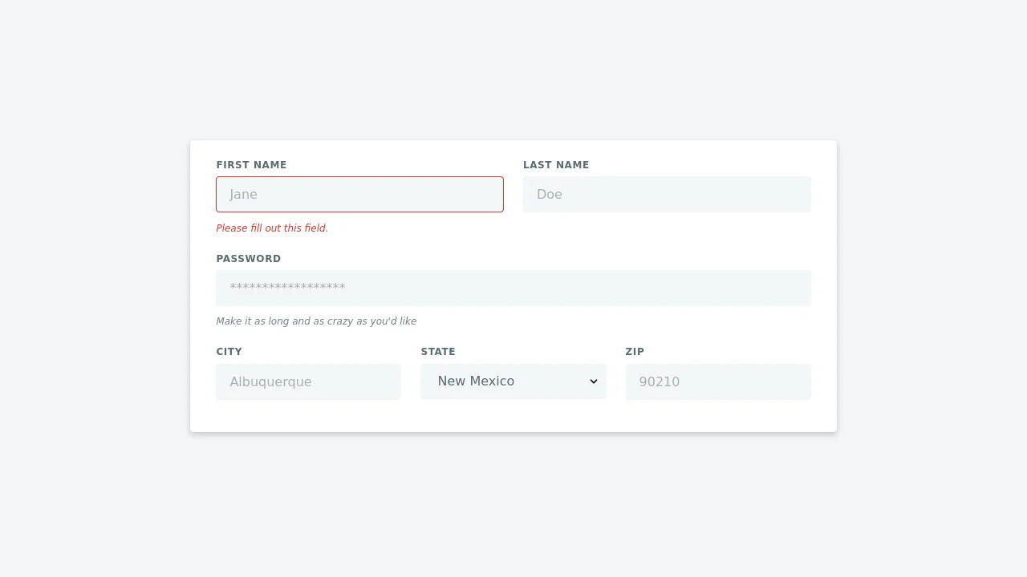Click the CITY label
Viewport: 1027px width, 577px height.
(x=229, y=352)
